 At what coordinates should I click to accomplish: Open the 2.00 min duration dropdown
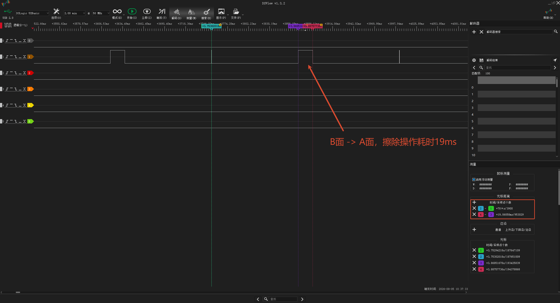click(x=75, y=13)
